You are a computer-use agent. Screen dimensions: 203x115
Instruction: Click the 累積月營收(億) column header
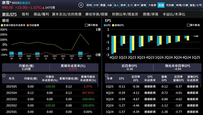[69, 79]
